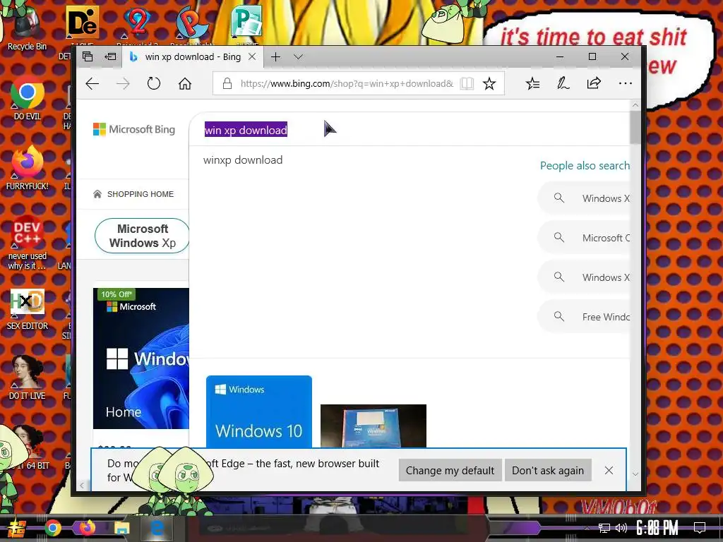The width and height of the screenshot is (723, 542).
Task: Open the SEX EDITOR HxD shortcut
Action: click(28, 308)
